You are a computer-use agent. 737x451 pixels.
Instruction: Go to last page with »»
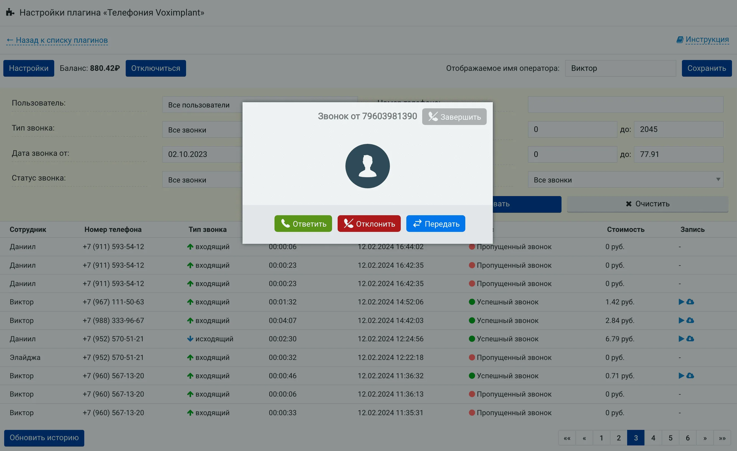(x=722, y=438)
